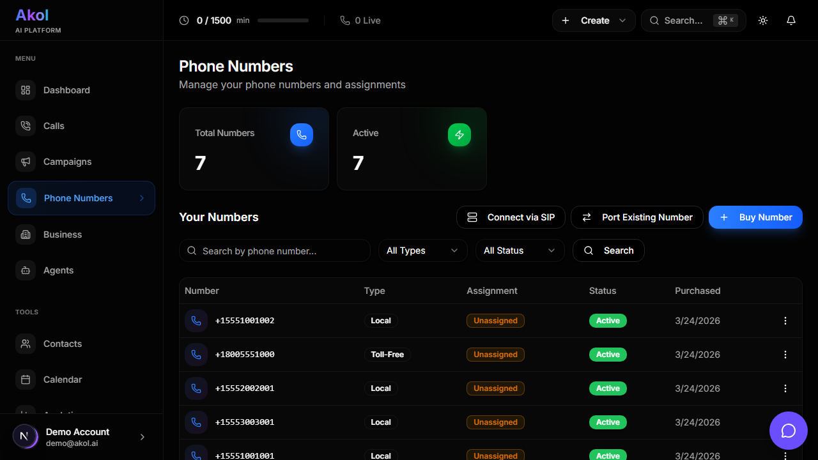
Task: Go to Calls in the sidebar
Action: (54, 126)
